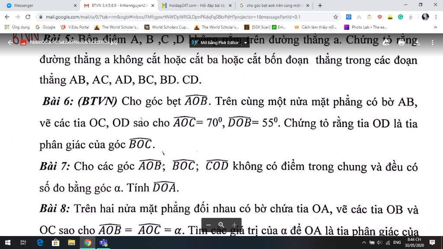Expand the open-with dropdown arrow

click(x=245, y=43)
